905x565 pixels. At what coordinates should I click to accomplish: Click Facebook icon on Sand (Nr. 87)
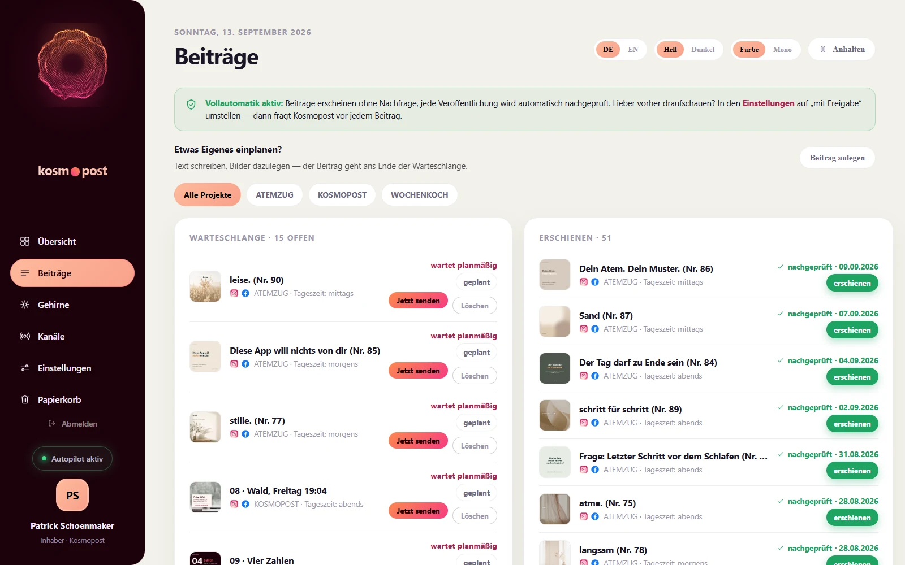[x=595, y=329]
